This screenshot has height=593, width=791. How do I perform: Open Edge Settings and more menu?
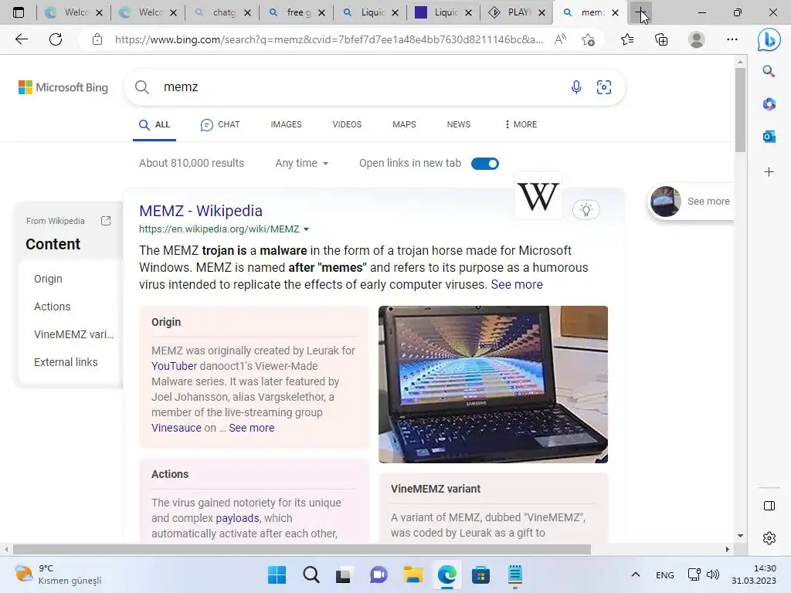(x=732, y=39)
